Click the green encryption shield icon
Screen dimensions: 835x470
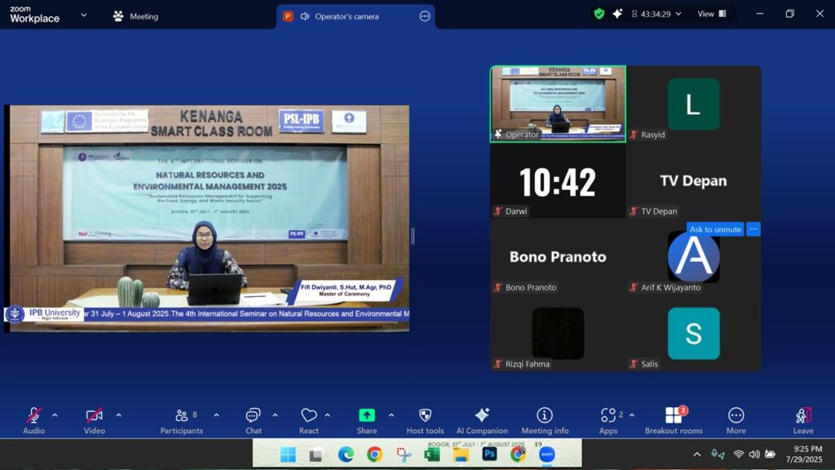click(599, 14)
